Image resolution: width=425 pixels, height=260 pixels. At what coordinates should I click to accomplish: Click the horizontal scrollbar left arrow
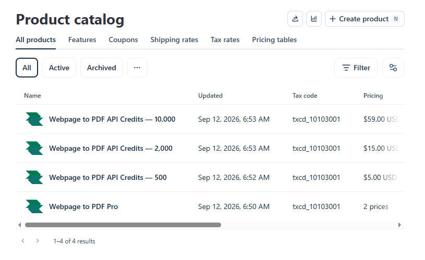tap(19, 225)
